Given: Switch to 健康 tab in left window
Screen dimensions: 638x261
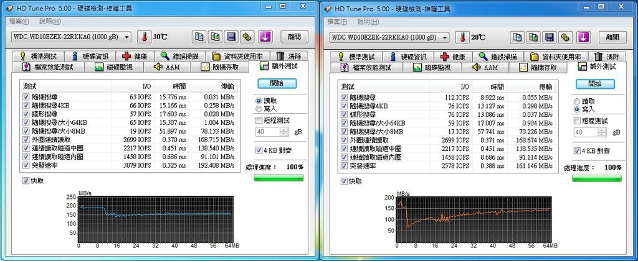Looking at the screenshot, I should point(135,57).
